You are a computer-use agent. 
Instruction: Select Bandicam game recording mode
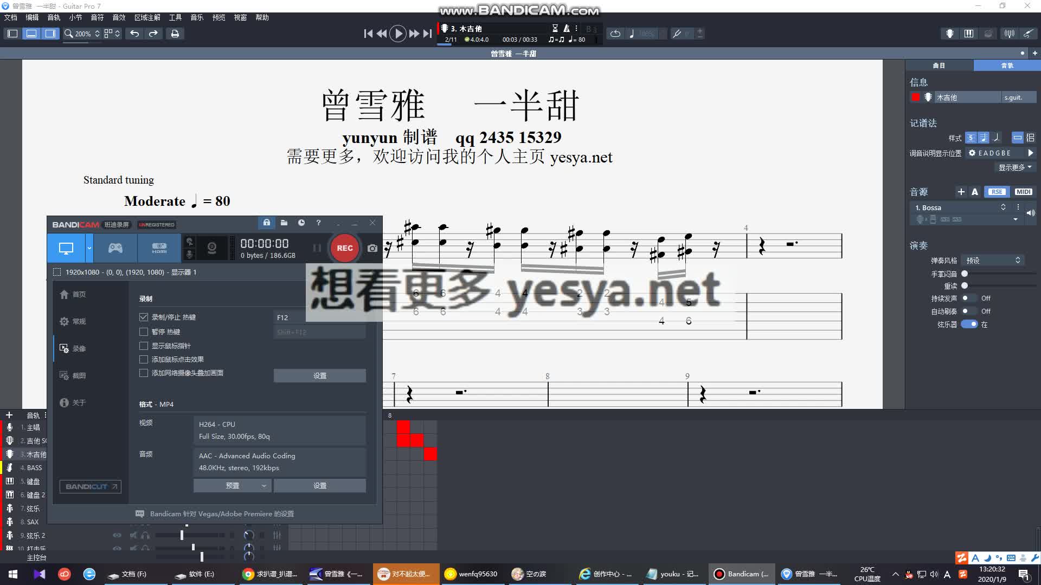click(x=115, y=248)
